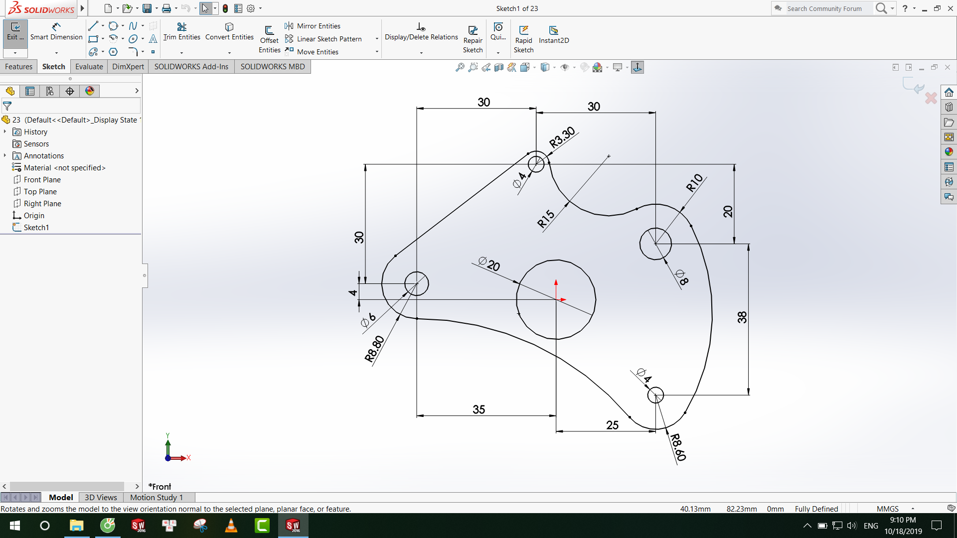Image resolution: width=957 pixels, height=538 pixels.
Task: Toggle View Sketch Relations normal-to button
Action: tap(637, 67)
